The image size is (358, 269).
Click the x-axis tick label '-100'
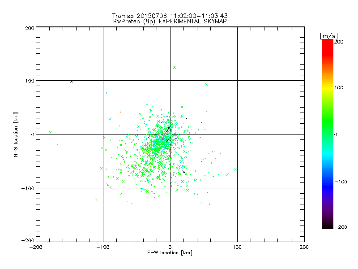(x=103, y=247)
